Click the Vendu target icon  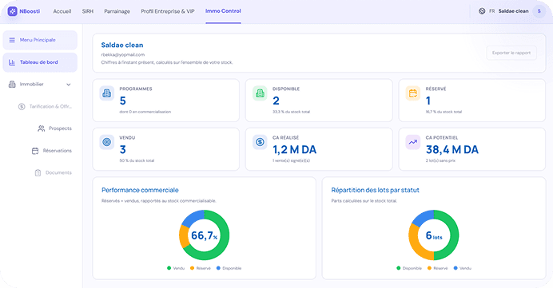[106, 142]
